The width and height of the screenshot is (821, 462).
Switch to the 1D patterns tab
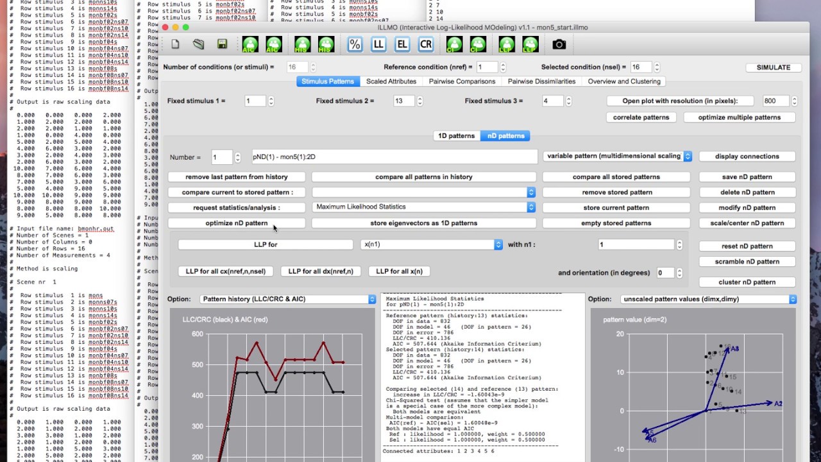tap(456, 136)
